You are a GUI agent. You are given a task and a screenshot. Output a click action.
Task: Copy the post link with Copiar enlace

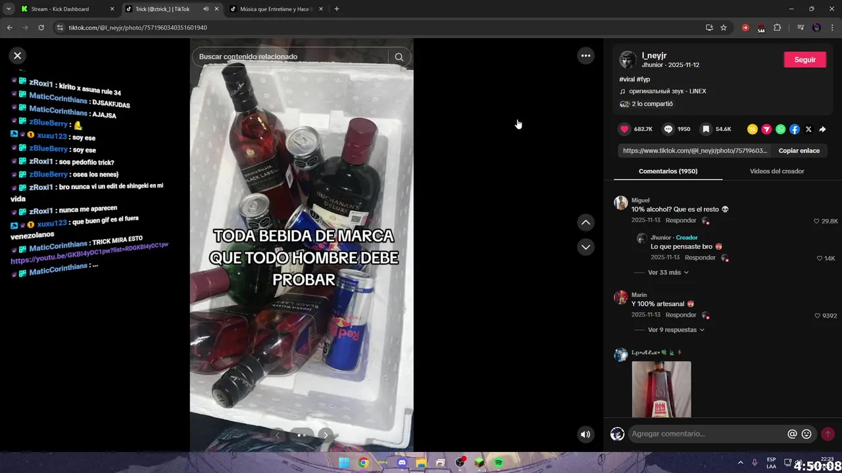point(799,150)
